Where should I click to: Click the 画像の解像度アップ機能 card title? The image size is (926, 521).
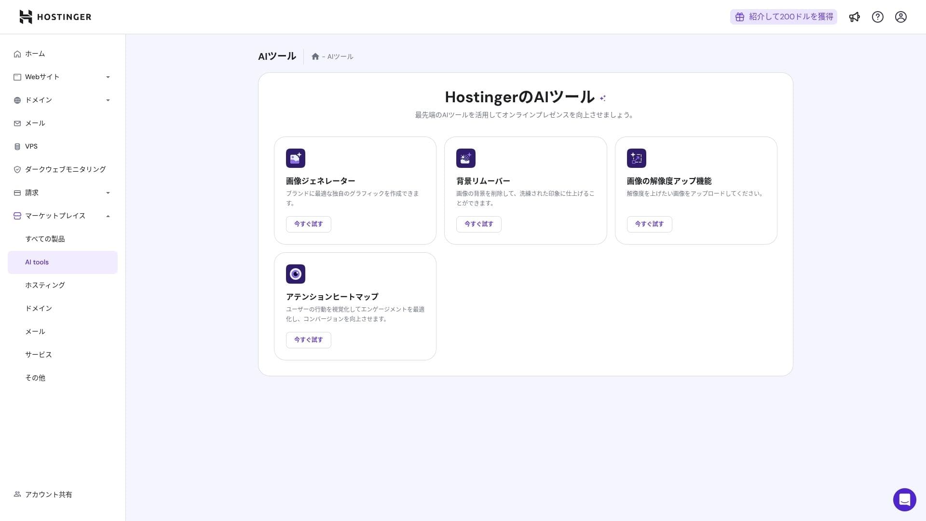(x=669, y=181)
